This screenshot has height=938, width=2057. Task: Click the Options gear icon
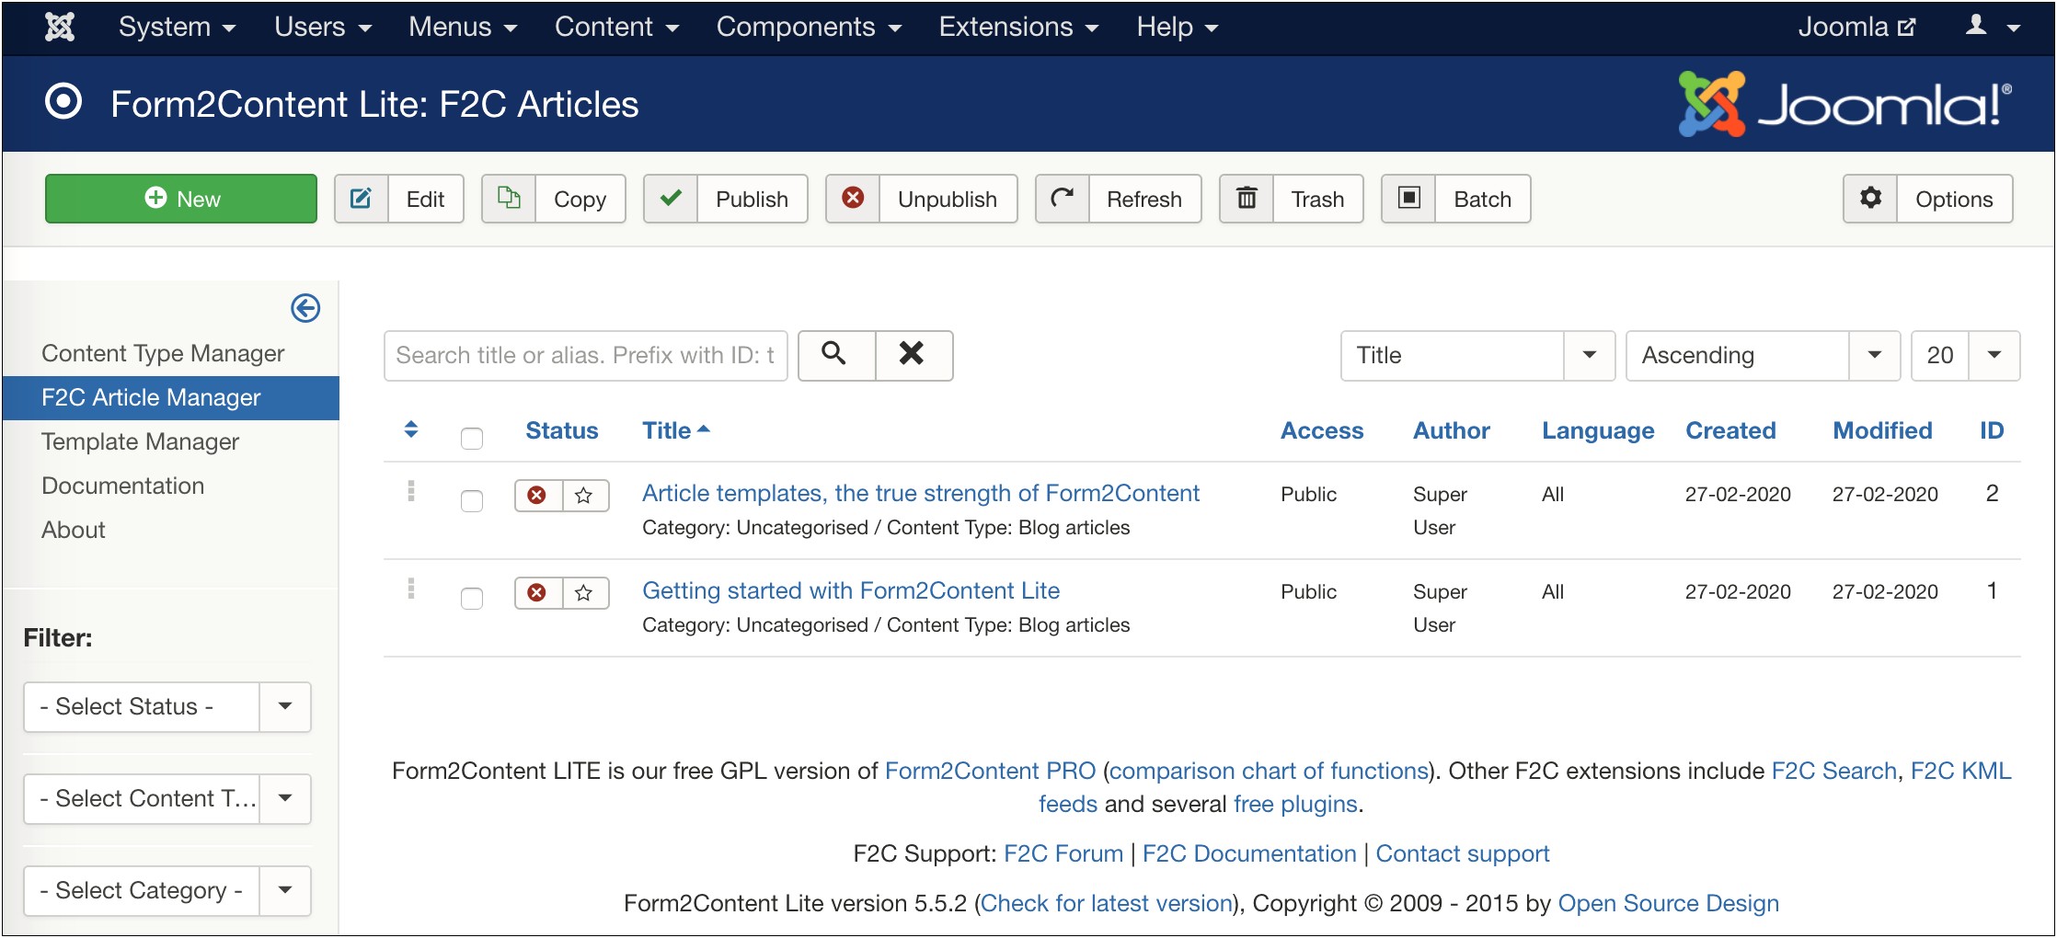pyautogui.click(x=1870, y=199)
